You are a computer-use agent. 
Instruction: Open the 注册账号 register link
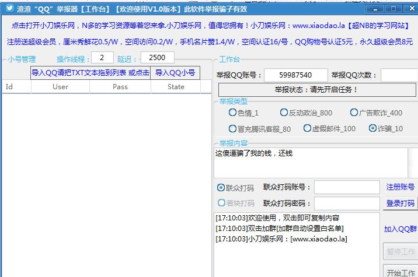point(400,187)
